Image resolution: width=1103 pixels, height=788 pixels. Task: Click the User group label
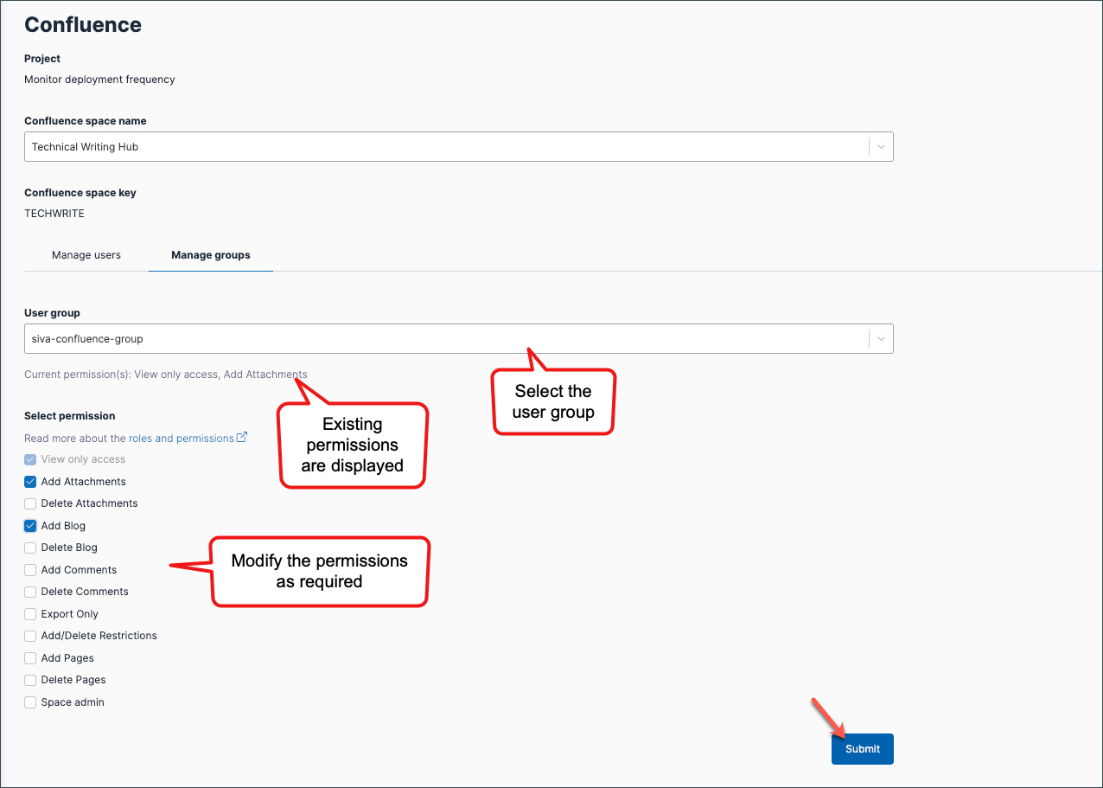pos(52,313)
